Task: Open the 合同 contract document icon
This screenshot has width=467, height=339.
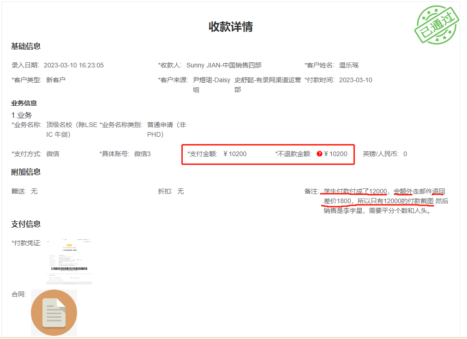Action: click(x=54, y=313)
